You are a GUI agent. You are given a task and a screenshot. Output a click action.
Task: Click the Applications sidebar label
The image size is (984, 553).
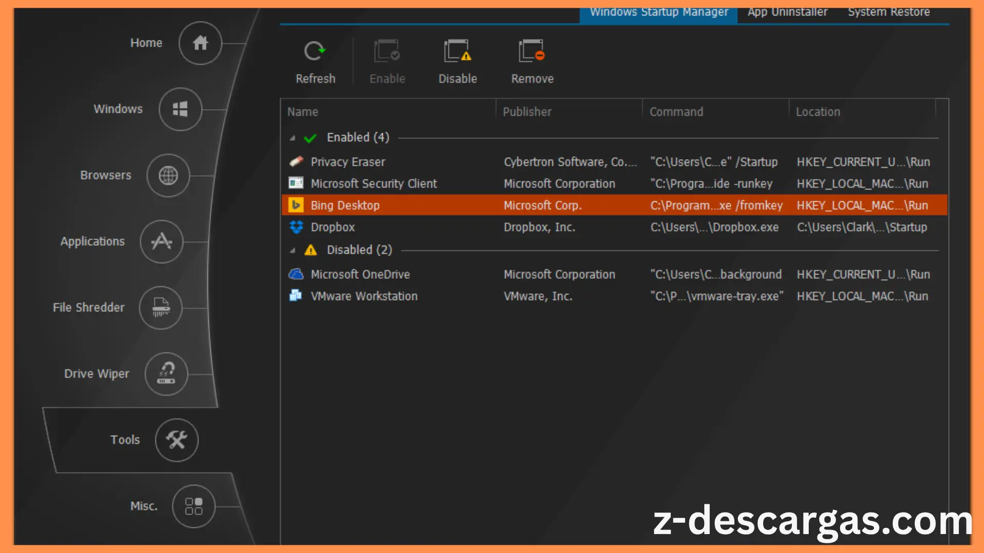(x=92, y=241)
